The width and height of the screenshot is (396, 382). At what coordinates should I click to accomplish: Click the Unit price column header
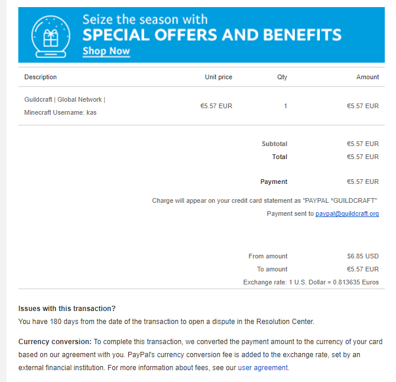pos(219,77)
